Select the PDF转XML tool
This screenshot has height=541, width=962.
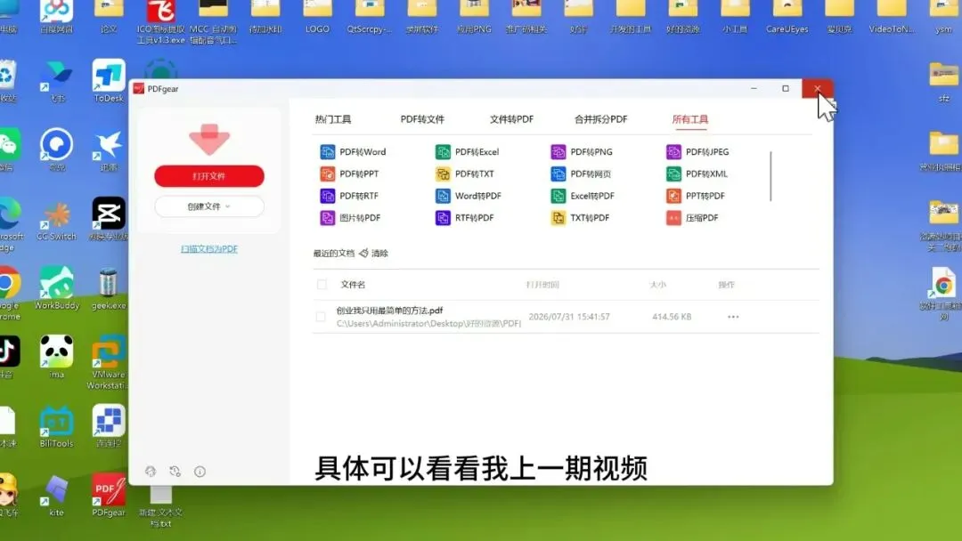tap(697, 174)
